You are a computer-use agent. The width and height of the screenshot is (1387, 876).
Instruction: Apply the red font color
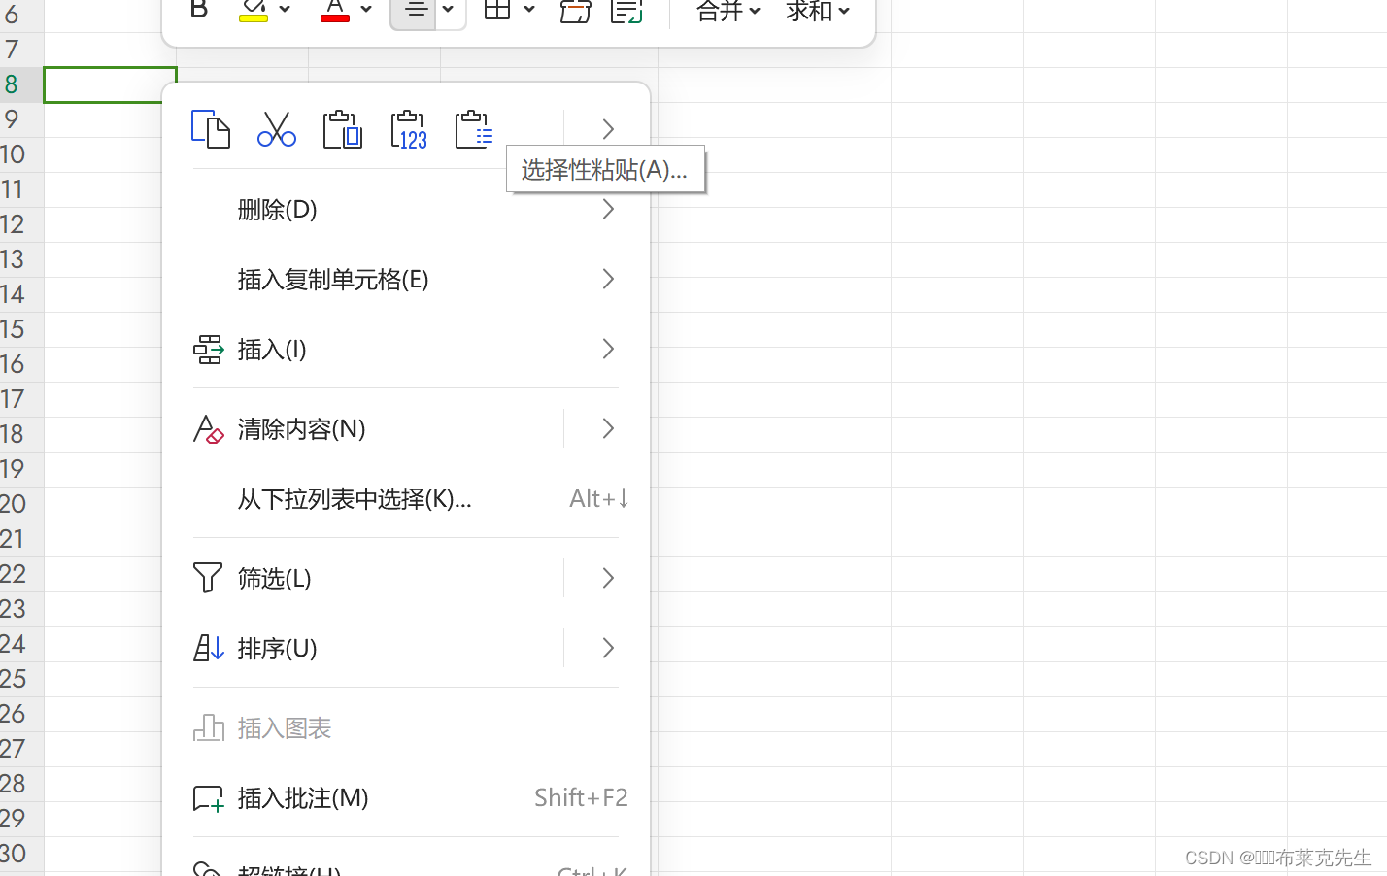pos(335,10)
